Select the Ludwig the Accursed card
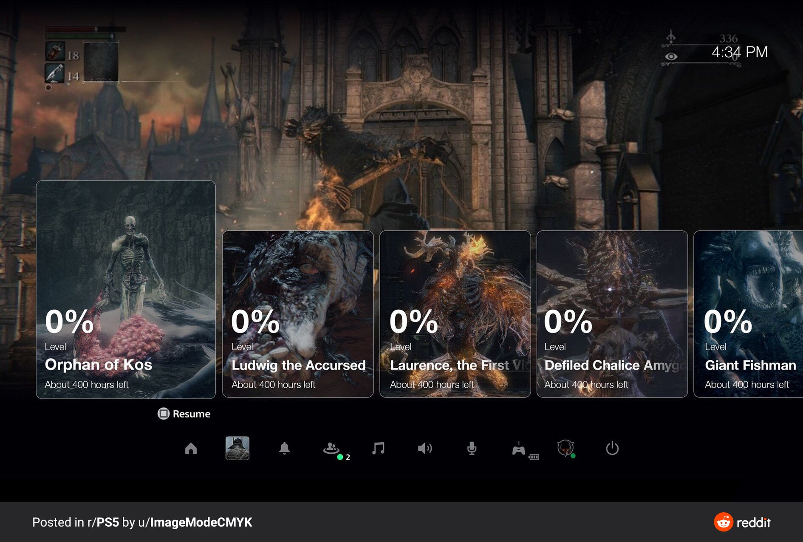Screen dimensions: 803x542 coord(298,314)
